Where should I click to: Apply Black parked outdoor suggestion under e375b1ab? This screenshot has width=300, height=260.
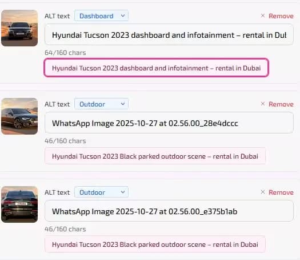click(155, 245)
